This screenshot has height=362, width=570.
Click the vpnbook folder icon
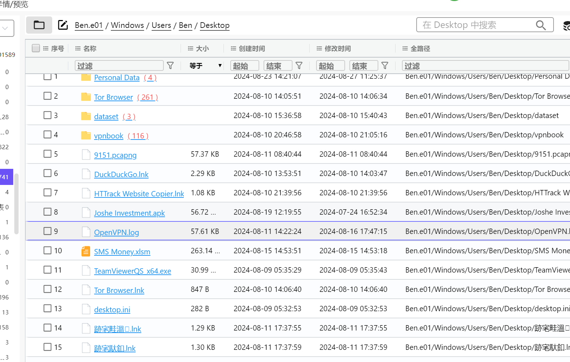[86, 135]
